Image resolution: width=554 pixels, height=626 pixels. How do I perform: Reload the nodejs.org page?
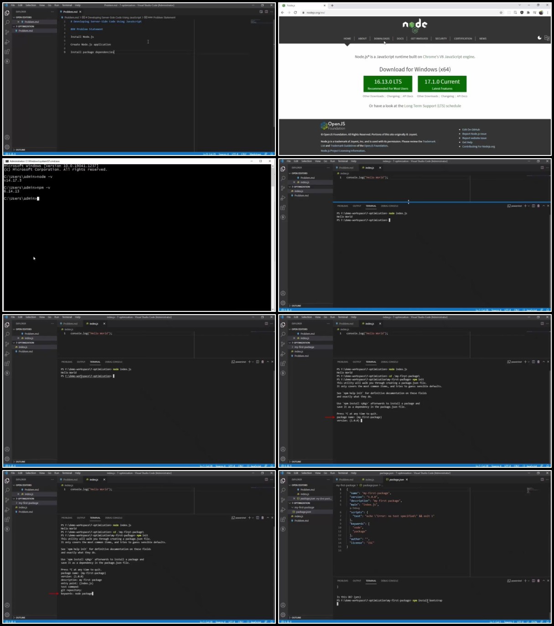pyautogui.click(x=295, y=12)
